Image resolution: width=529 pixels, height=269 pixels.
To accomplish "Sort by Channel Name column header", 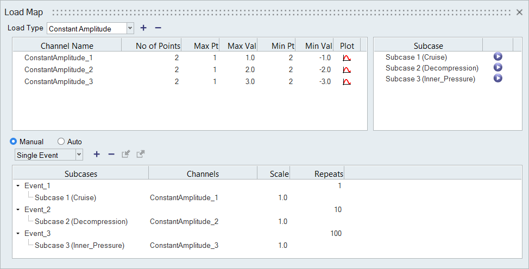I will click(67, 46).
